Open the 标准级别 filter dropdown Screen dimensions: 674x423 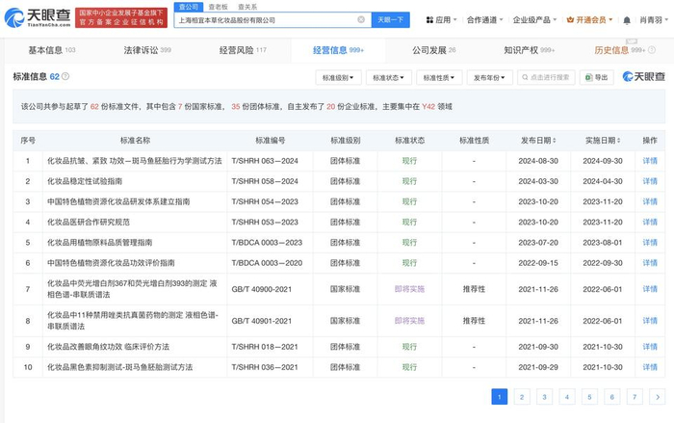pyautogui.click(x=338, y=77)
